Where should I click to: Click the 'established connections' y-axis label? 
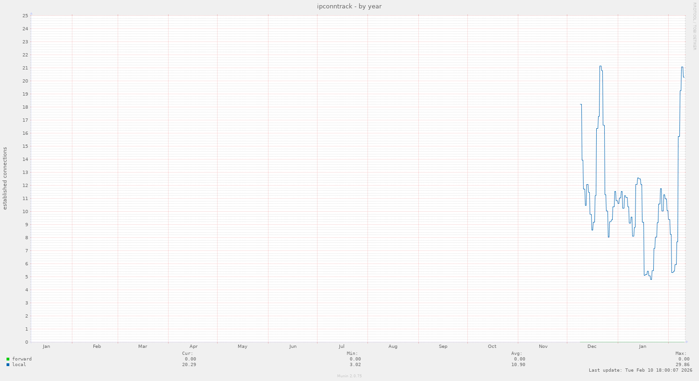(x=5, y=179)
